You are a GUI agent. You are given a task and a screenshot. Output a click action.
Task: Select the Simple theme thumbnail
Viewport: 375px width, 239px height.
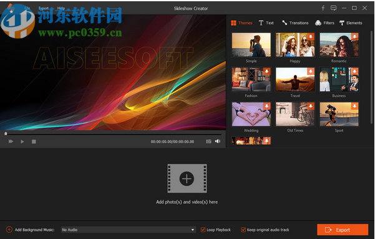[x=251, y=45]
